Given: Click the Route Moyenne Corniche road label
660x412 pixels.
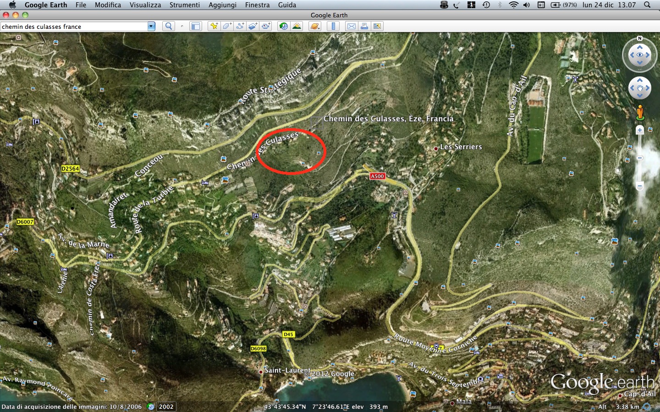Looking at the screenshot, I should 435,344.
